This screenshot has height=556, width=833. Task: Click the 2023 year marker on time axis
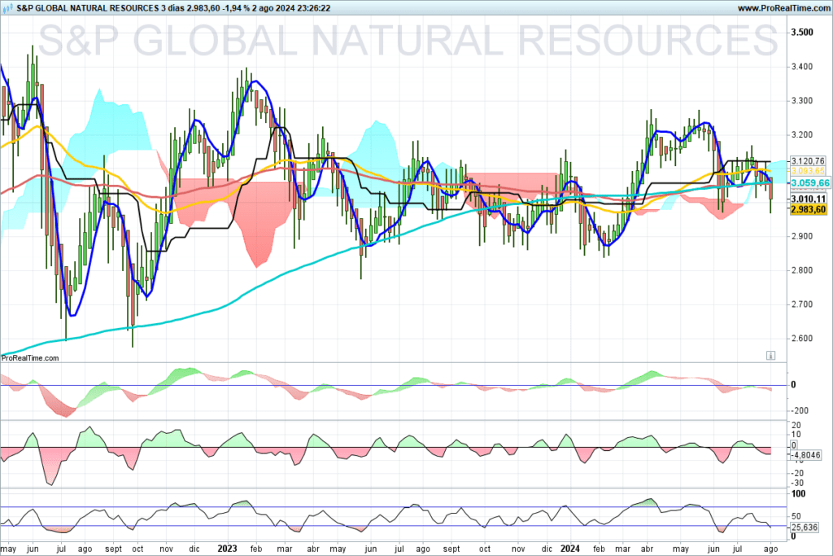[228, 549]
